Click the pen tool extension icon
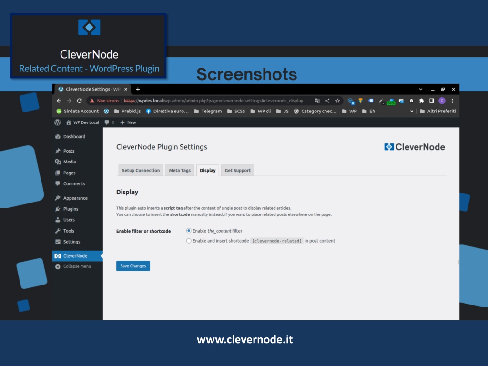 click(x=381, y=101)
